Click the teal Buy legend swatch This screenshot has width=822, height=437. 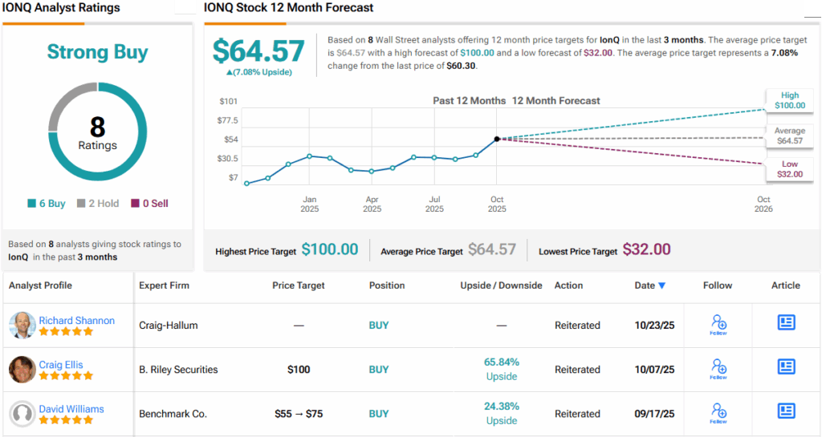(31, 204)
